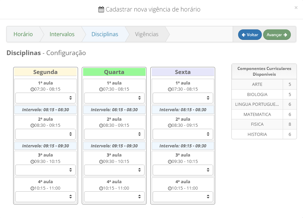Open Segunda 3ª aula discipline dropdown
Viewport: 303px width, 218px height.
[x=45, y=170]
